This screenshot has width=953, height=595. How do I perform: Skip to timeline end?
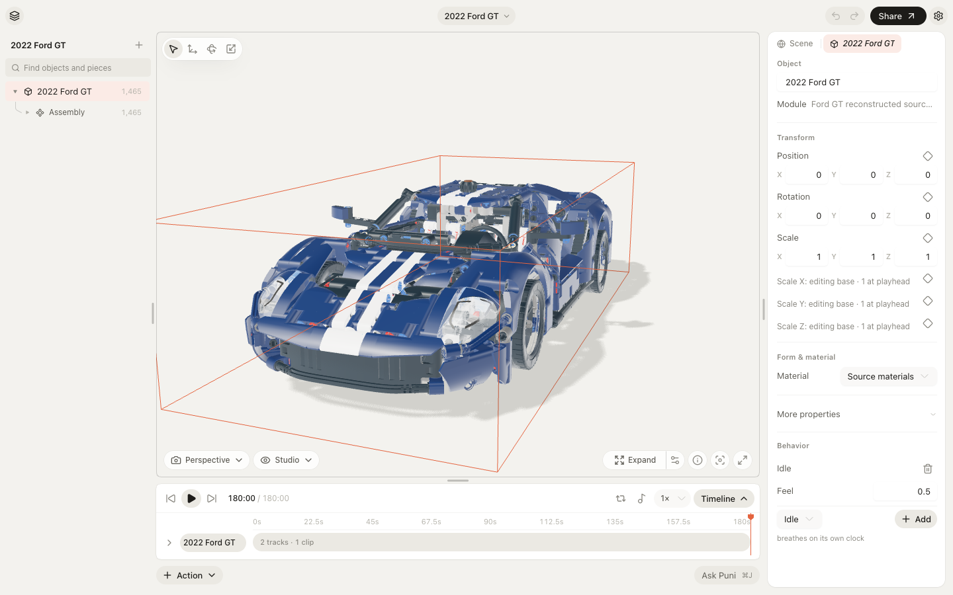[212, 498]
